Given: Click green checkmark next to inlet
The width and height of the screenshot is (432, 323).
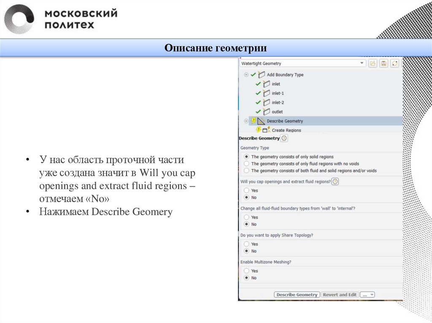Looking at the screenshot, I should coord(258,84).
